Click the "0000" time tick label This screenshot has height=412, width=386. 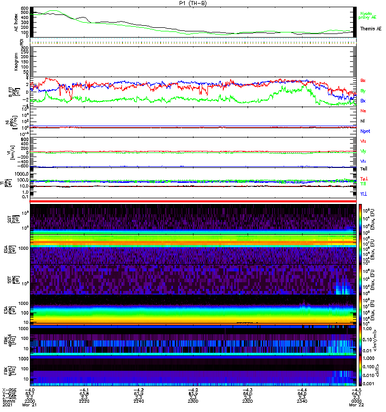coord(356,401)
